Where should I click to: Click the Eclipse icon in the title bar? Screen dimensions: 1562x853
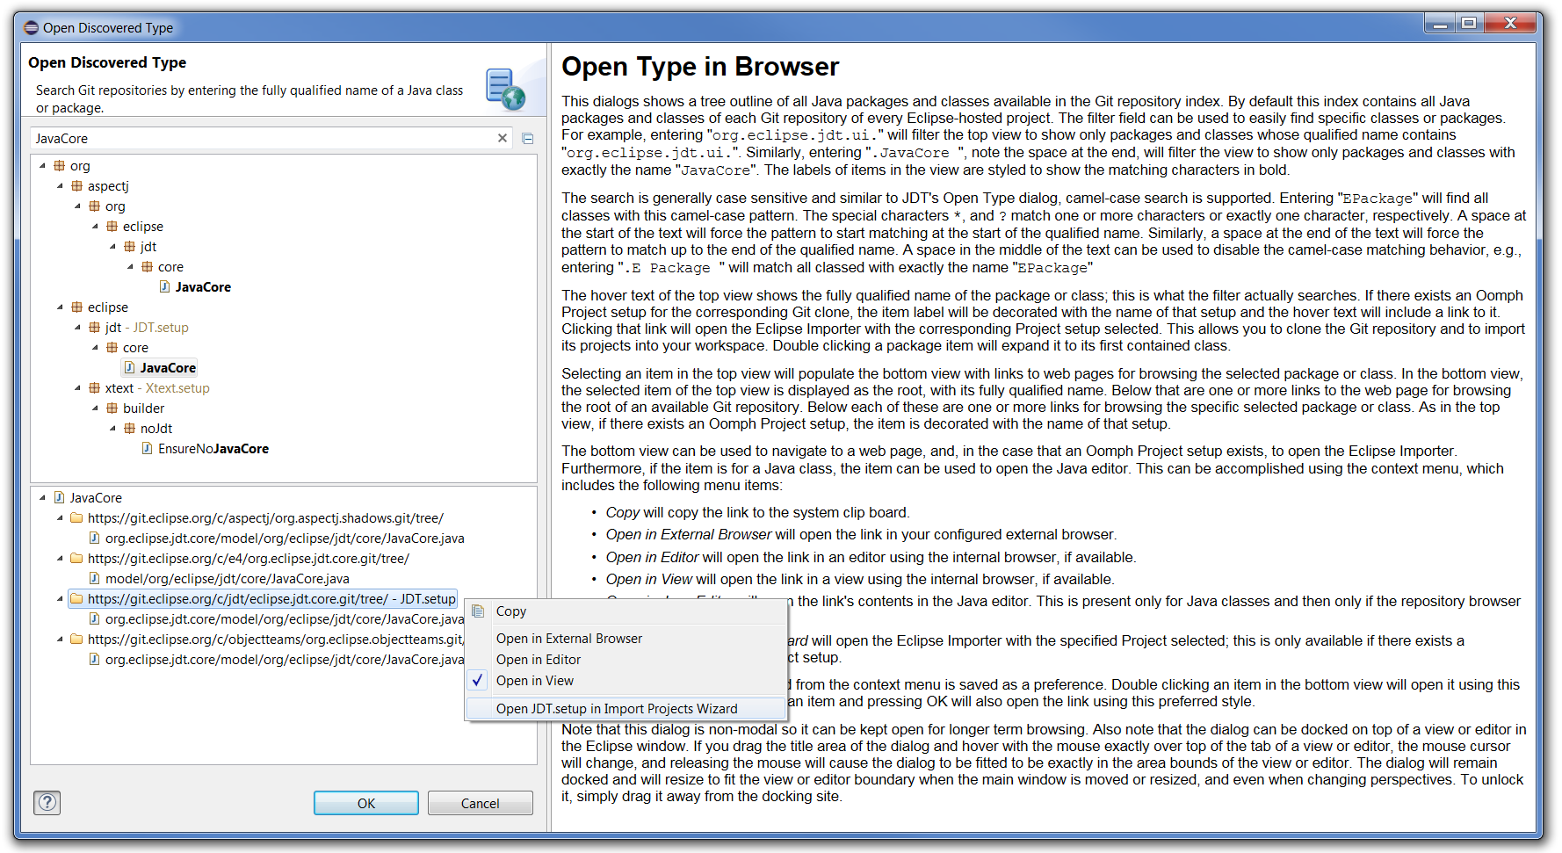32,27
